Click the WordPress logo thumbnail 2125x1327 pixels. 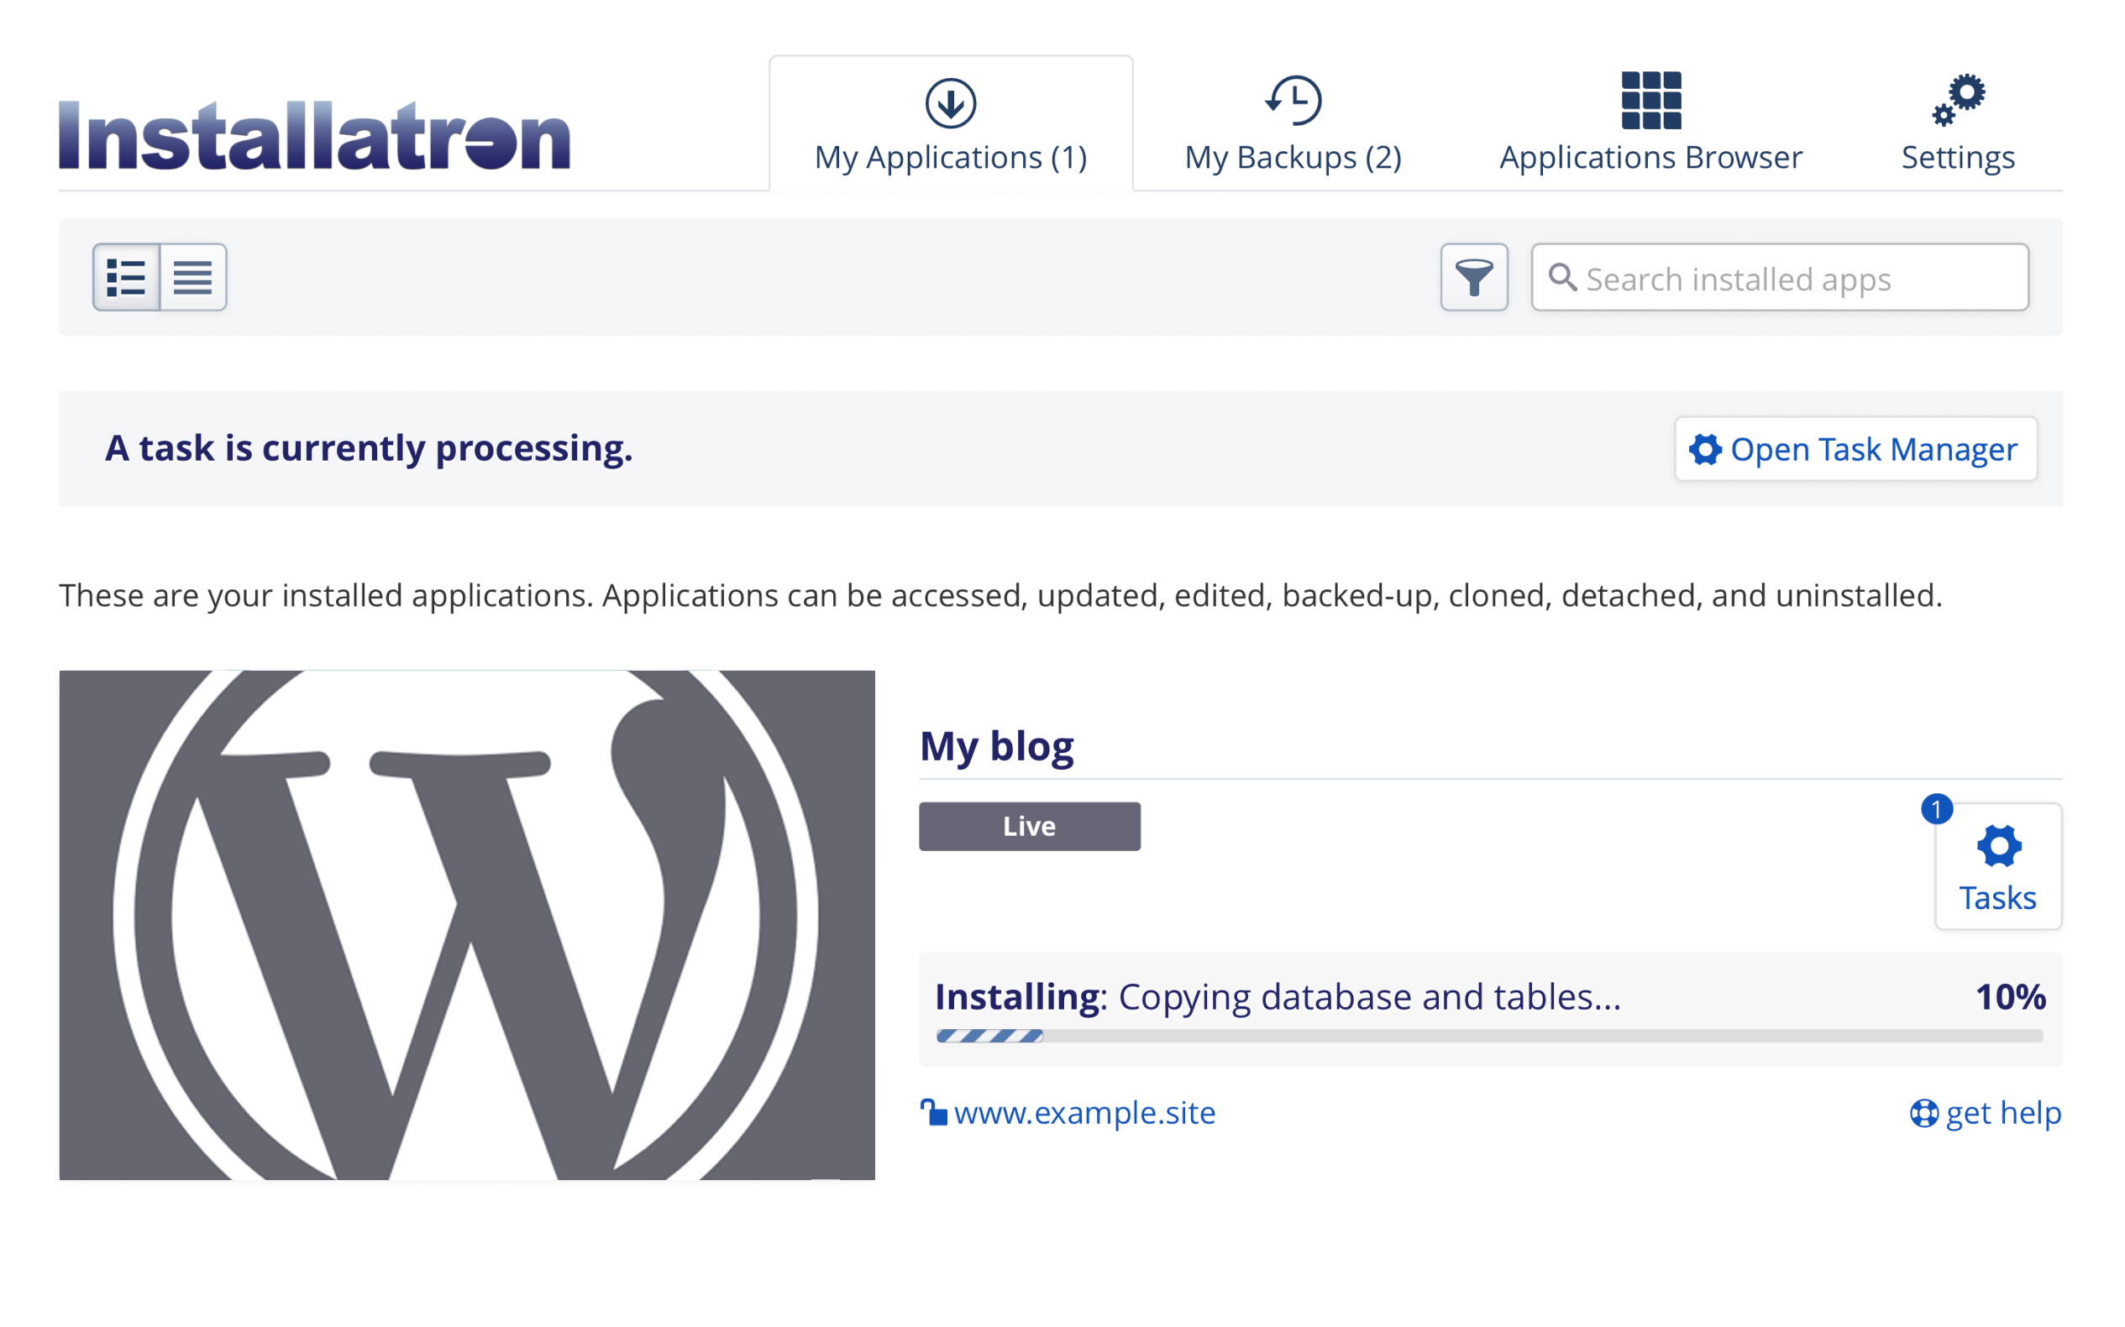(467, 925)
